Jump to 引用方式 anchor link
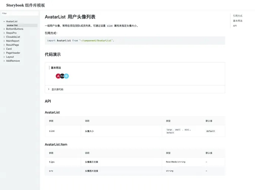255x190 pixels. tap(238, 16)
